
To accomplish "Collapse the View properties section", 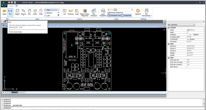I will point(169,44).
